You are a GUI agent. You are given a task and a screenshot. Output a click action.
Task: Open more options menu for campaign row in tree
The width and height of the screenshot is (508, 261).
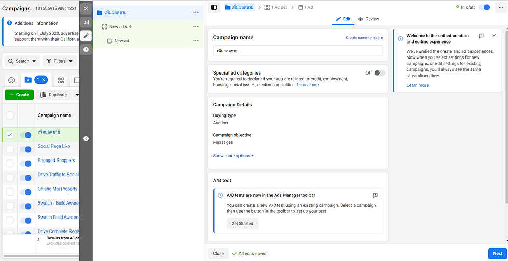tap(196, 12)
